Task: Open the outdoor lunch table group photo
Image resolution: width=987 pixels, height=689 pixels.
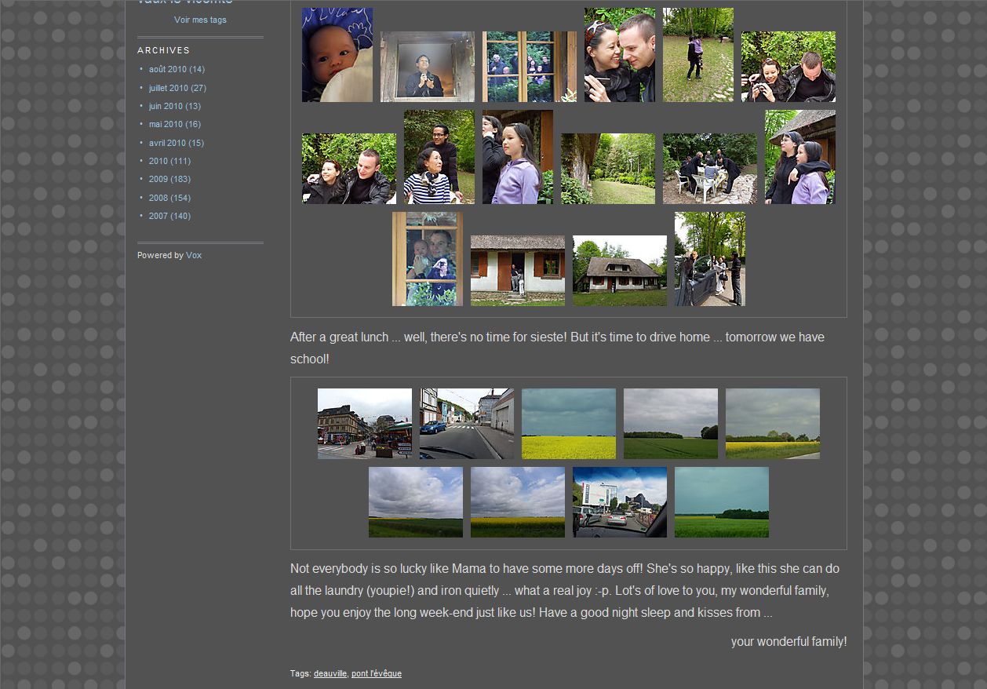Action: (710, 169)
